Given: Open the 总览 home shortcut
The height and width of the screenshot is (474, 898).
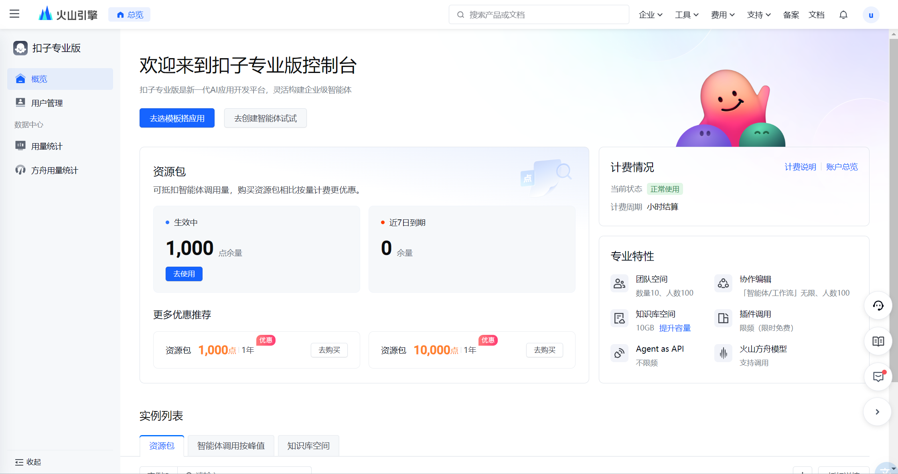Looking at the screenshot, I should tap(130, 14).
